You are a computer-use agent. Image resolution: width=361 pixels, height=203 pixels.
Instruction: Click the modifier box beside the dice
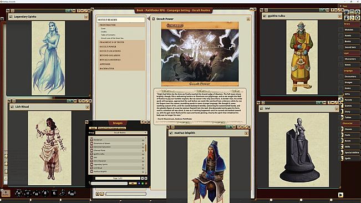pyautogui.click(x=6, y=193)
